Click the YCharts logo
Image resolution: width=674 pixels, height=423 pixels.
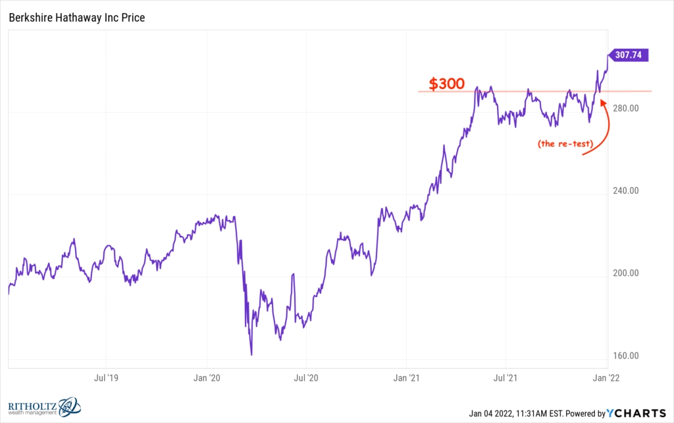[x=636, y=413]
